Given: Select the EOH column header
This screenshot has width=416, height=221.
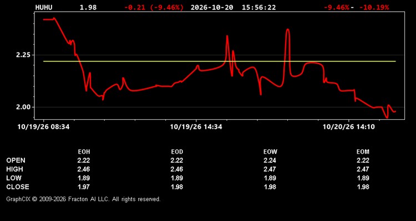Looking at the screenshot, I should click(84, 152).
